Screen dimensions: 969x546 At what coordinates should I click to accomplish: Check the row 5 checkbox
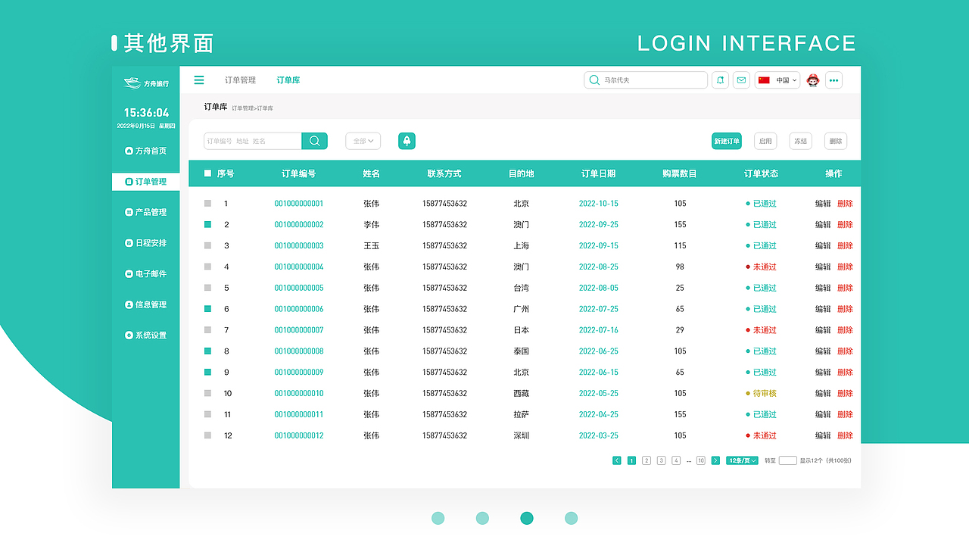point(207,288)
